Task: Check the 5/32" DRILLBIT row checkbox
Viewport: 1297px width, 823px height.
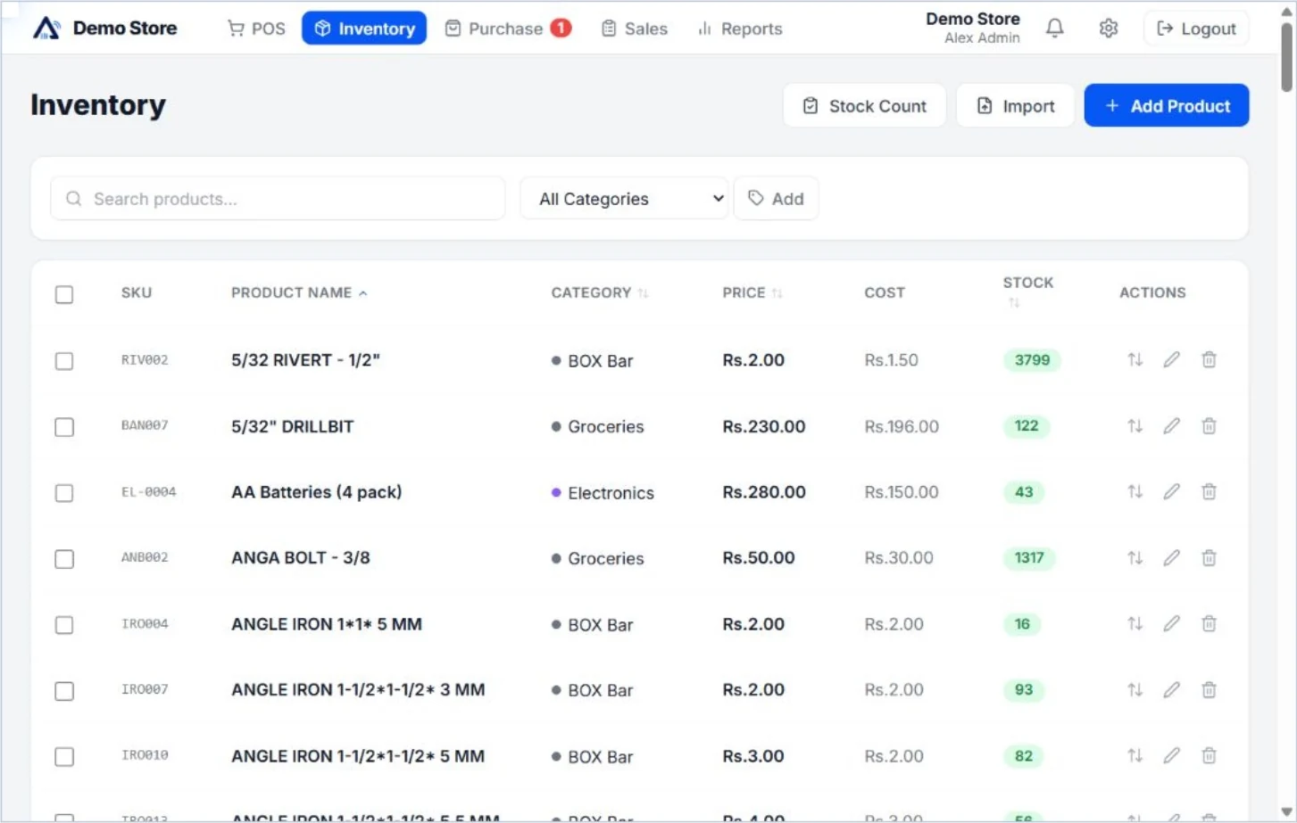Action: [64, 427]
